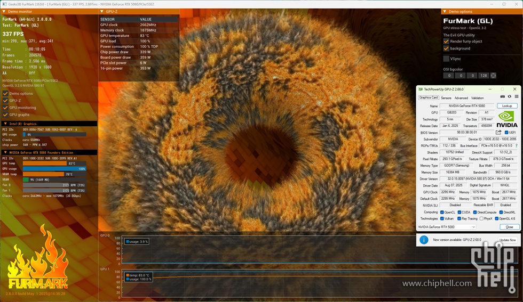The image size is (523, 302).
Task: Toggle the Render furry object checkbox
Action: (446, 42)
